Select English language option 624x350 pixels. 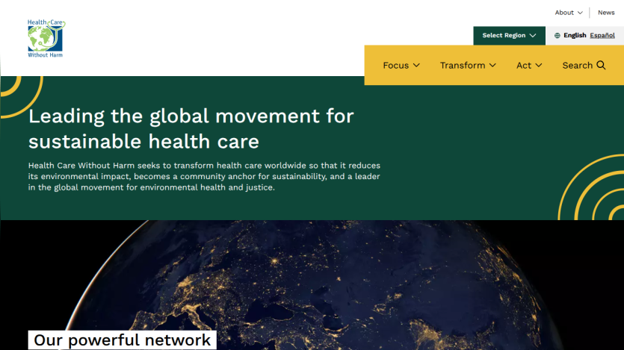[x=575, y=35]
